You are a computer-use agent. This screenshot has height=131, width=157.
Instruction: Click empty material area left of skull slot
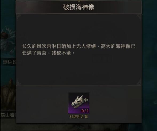click(x=42, y=104)
